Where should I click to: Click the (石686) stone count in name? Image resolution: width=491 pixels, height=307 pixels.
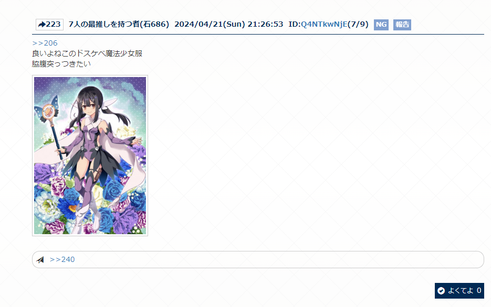pyautogui.click(x=154, y=24)
